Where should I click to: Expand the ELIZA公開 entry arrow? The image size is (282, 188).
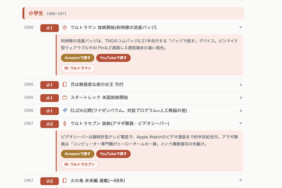241,111
